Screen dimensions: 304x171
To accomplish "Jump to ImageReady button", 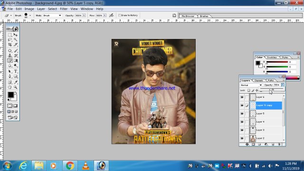I will 13,117.
